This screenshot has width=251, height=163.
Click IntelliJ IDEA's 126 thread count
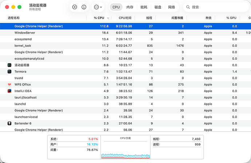[x=150, y=91]
